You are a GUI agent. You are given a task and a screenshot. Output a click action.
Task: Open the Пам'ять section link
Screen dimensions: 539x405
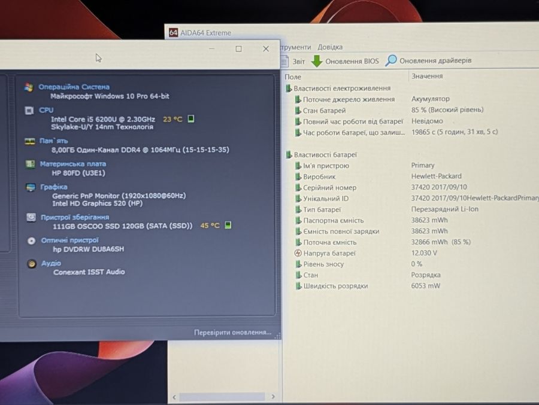tap(54, 141)
